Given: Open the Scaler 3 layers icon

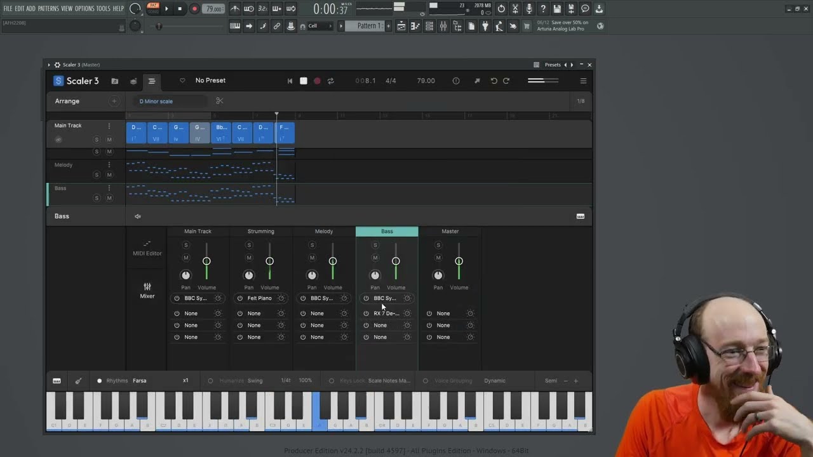Looking at the screenshot, I should tap(133, 81).
